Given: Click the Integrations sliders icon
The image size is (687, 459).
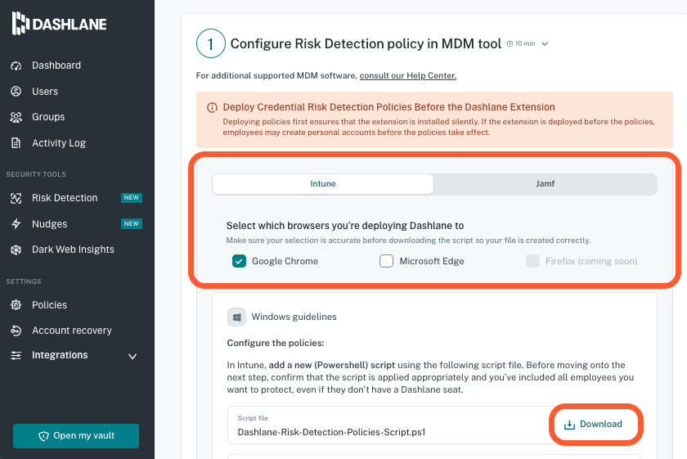Looking at the screenshot, I should tap(16, 355).
